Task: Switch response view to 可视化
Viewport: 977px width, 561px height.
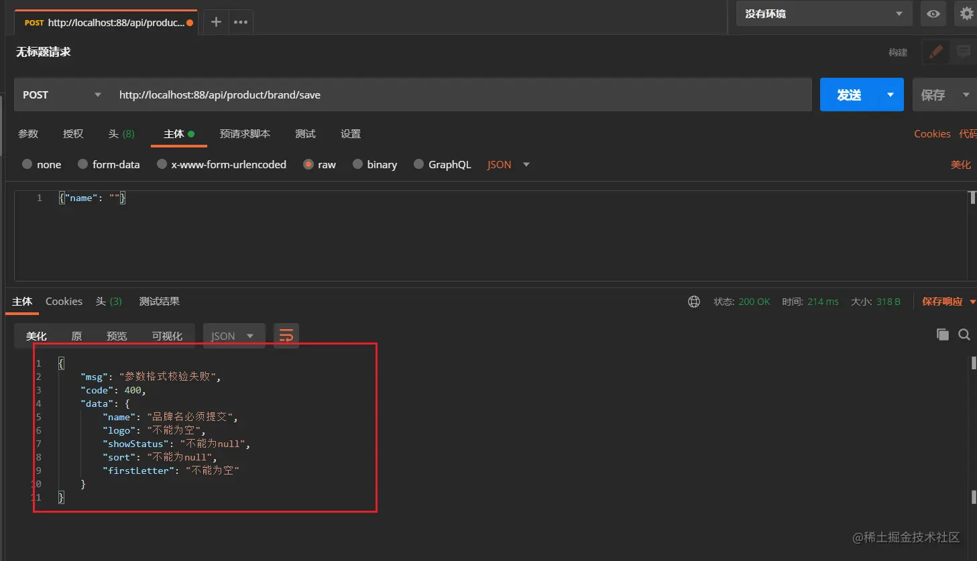Action: (x=167, y=336)
